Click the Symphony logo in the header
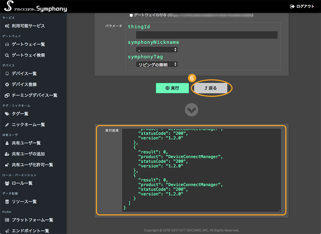Screen dimensions: 321x234 pyautogui.click(x=35, y=6)
